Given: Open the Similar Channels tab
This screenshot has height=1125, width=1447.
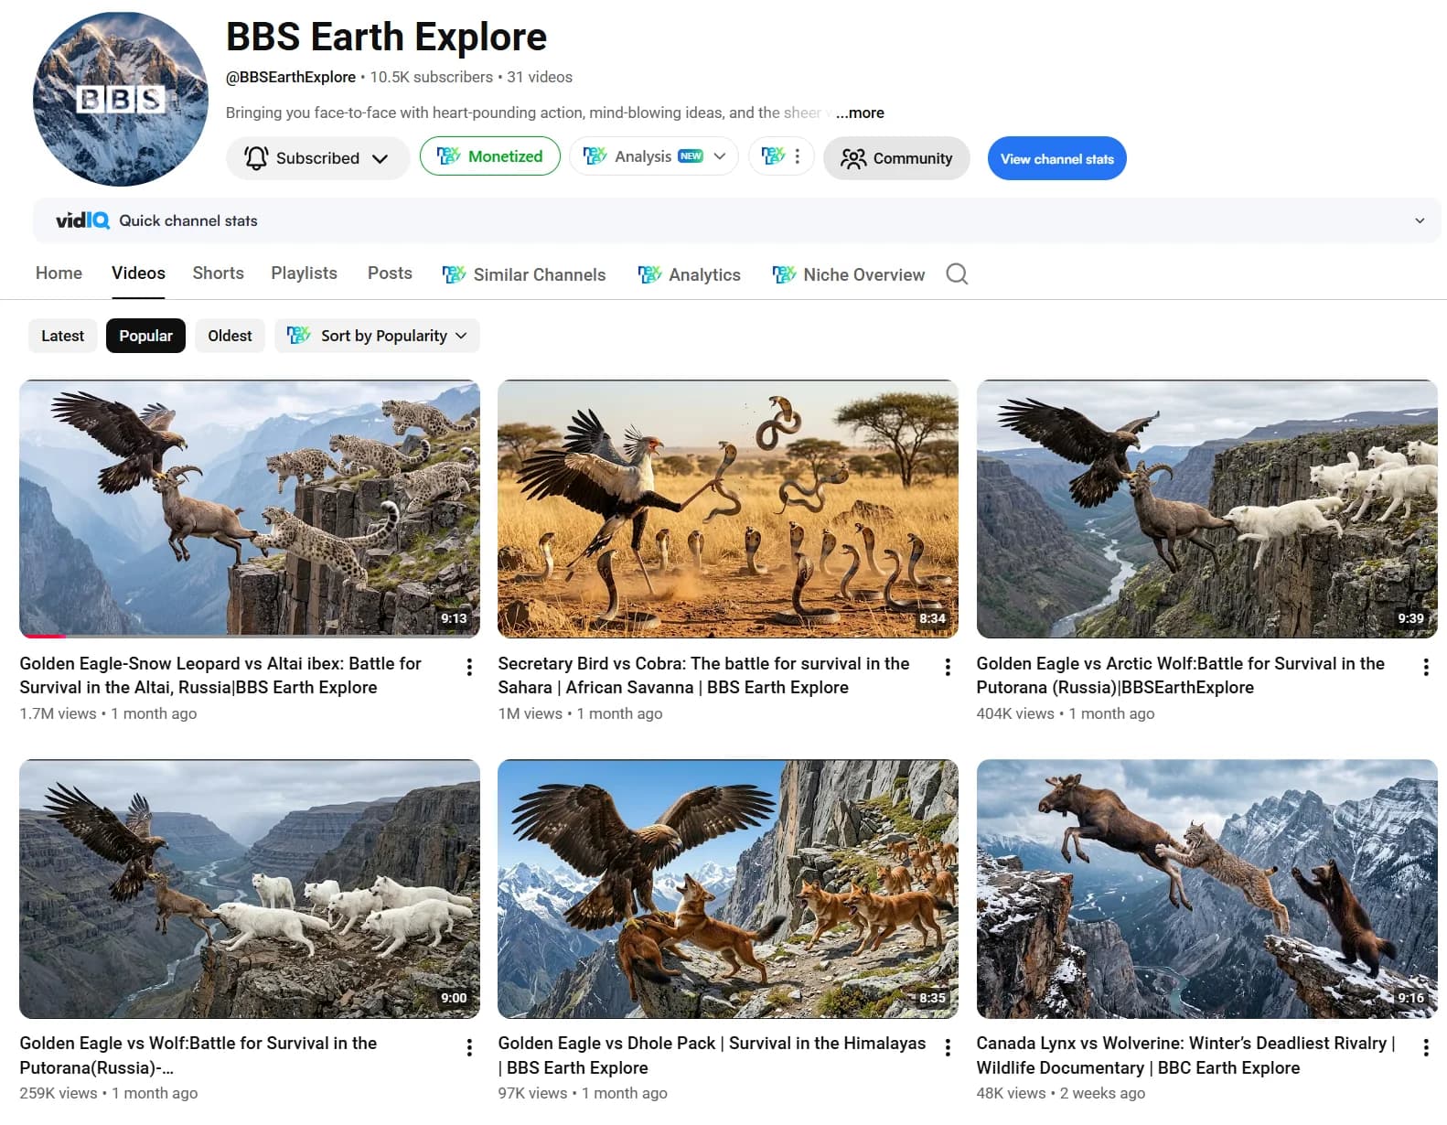Looking at the screenshot, I should point(523,274).
